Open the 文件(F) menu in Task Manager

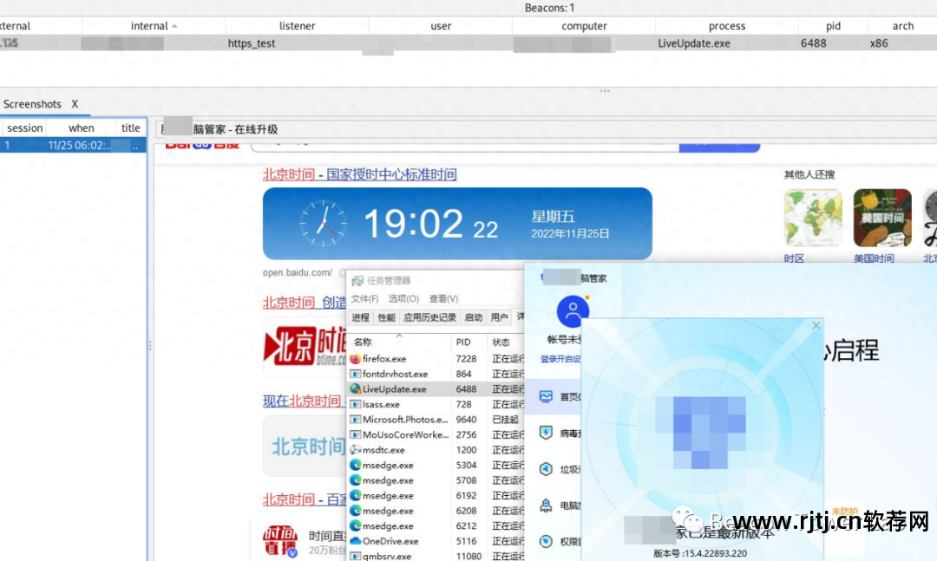point(364,298)
